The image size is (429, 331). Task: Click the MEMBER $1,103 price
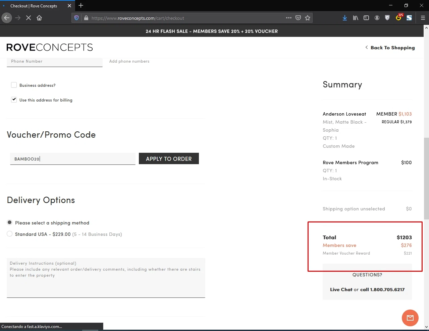pyautogui.click(x=394, y=114)
